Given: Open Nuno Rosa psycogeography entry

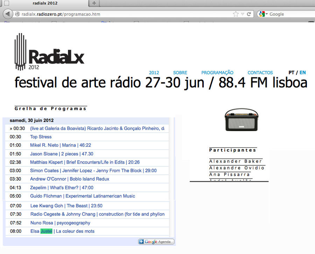Looking at the screenshot, I should pos(60,223).
